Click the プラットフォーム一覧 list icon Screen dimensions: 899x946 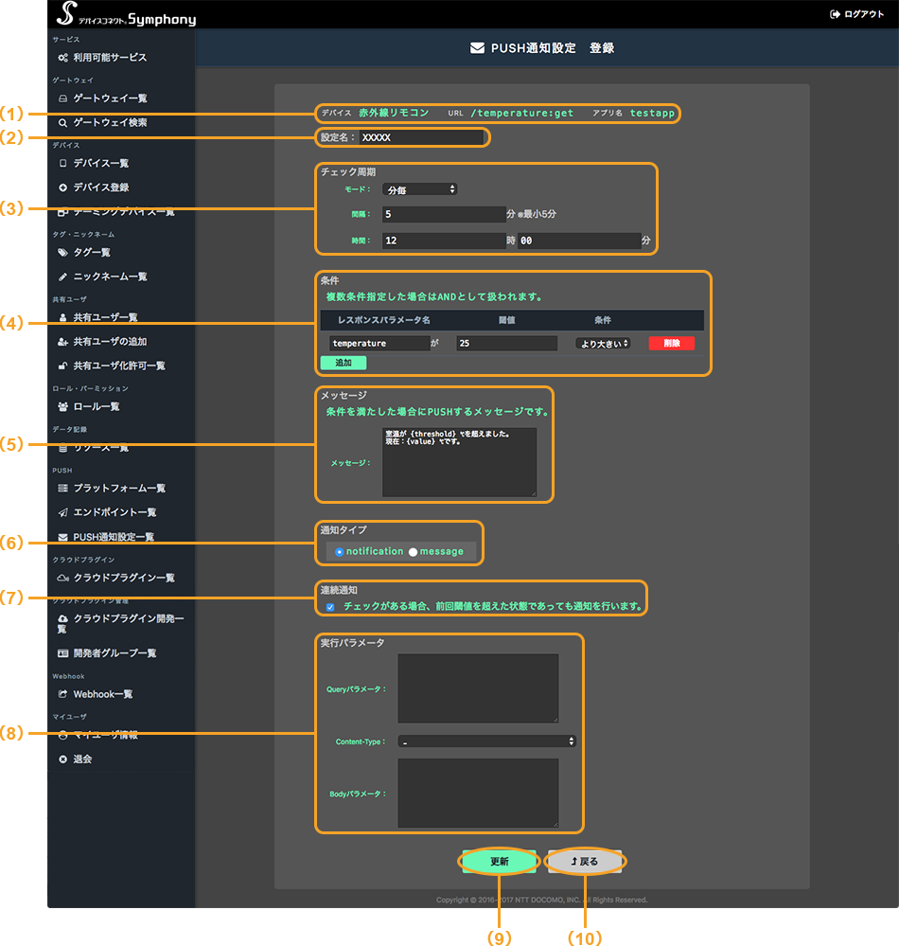pyautogui.click(x=62, y=488)
